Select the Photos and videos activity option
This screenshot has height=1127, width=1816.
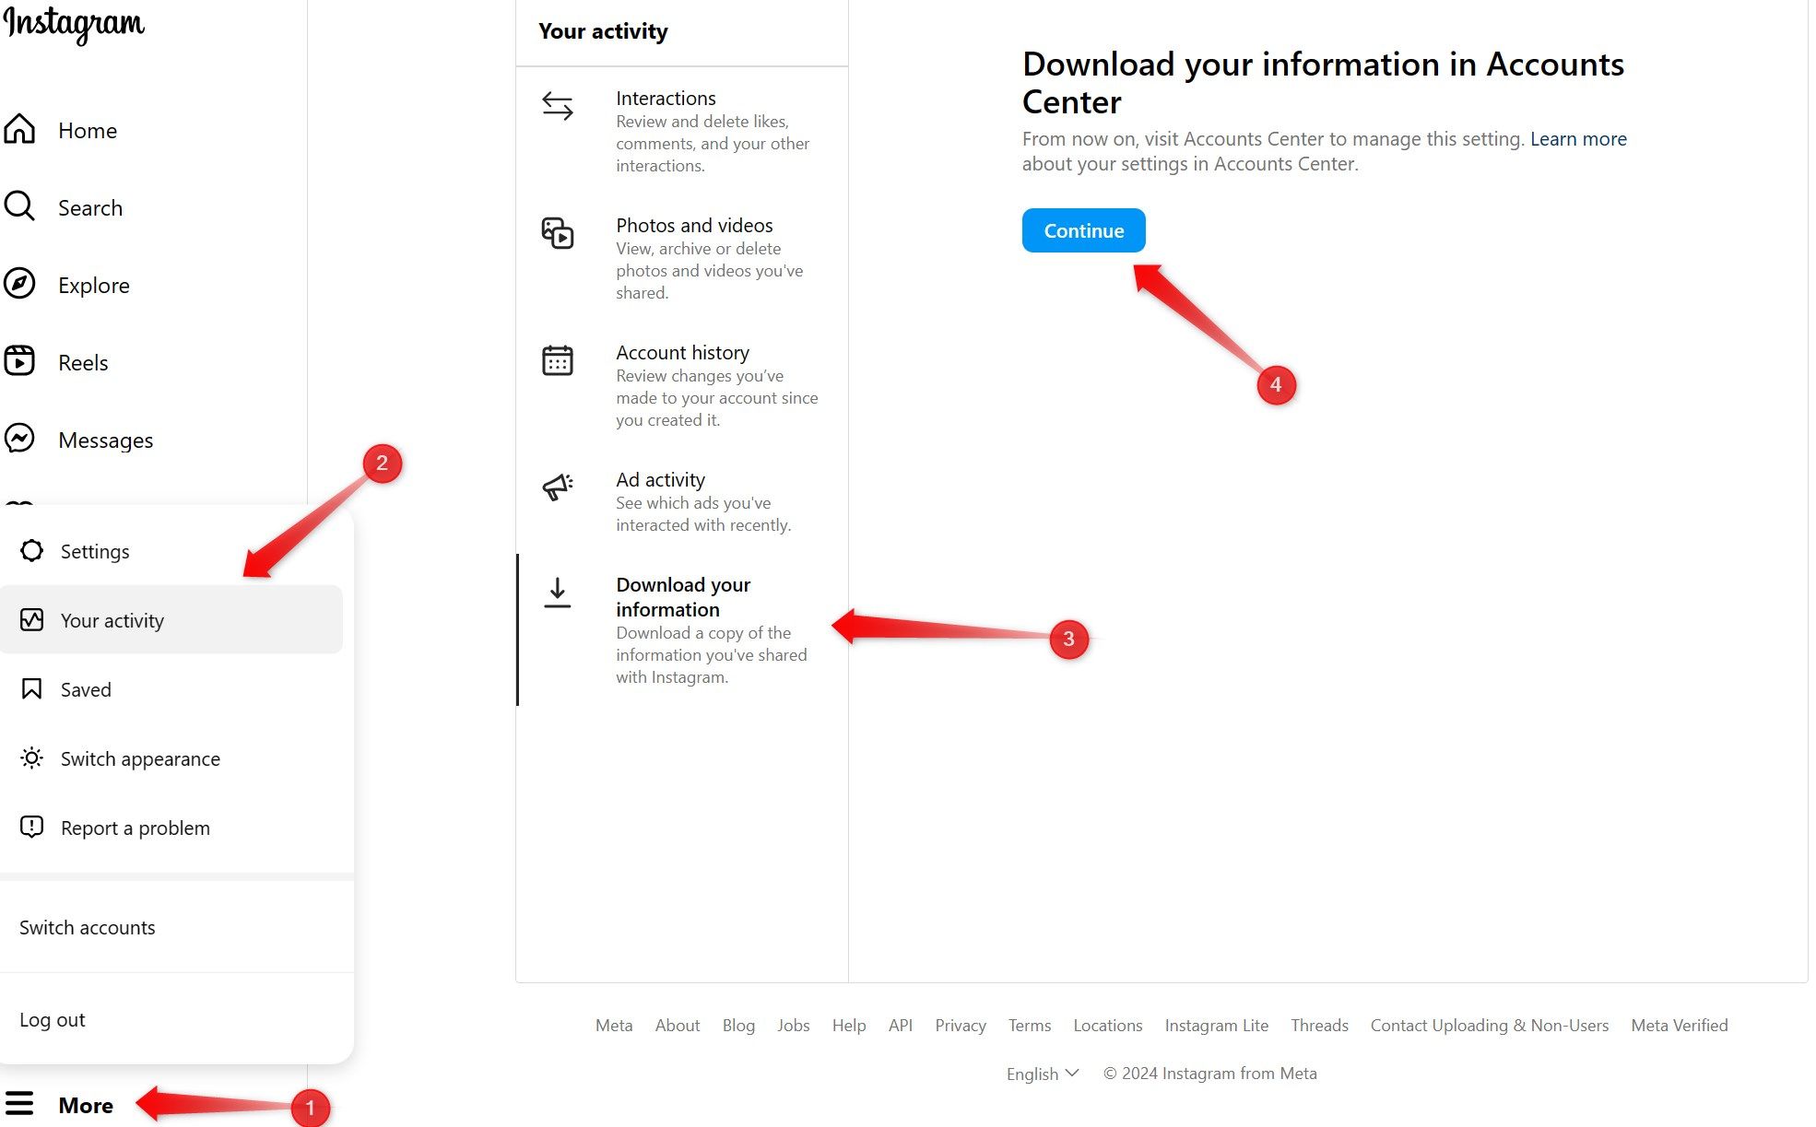[x=686, y=257]
